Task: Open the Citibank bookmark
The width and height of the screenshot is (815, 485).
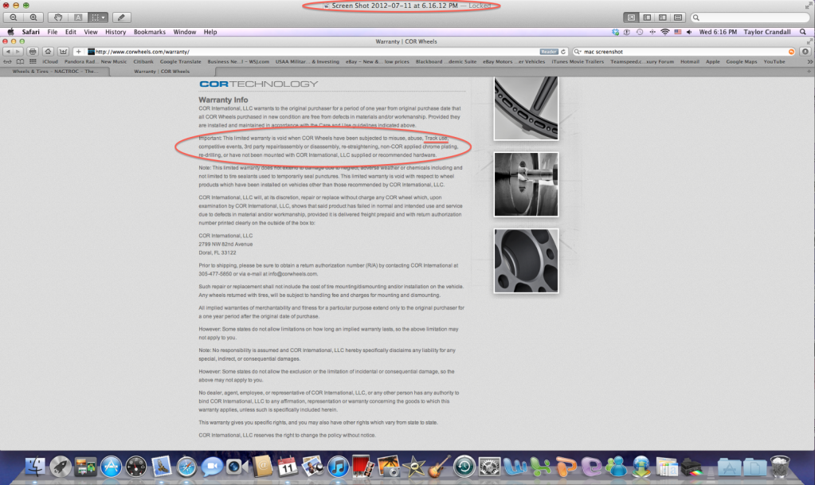Action: click(143, 61)
